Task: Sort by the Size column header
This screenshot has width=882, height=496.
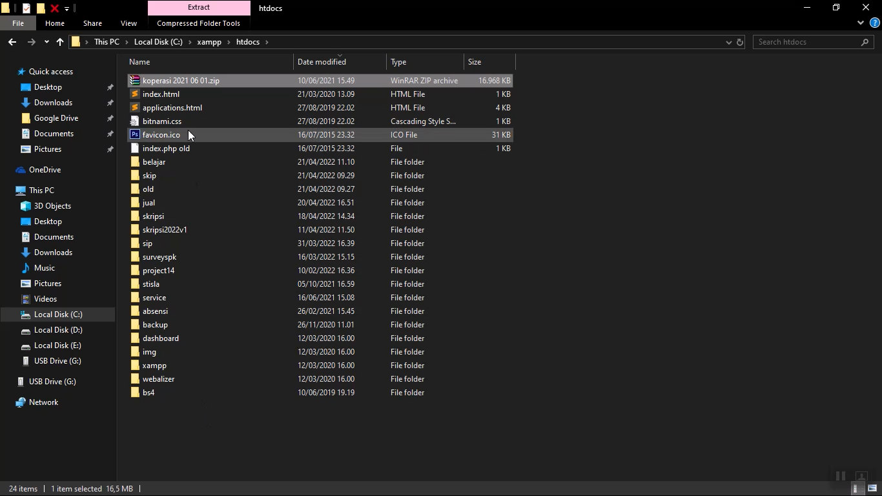Action: pyautogui.click(x=490, y=62)
